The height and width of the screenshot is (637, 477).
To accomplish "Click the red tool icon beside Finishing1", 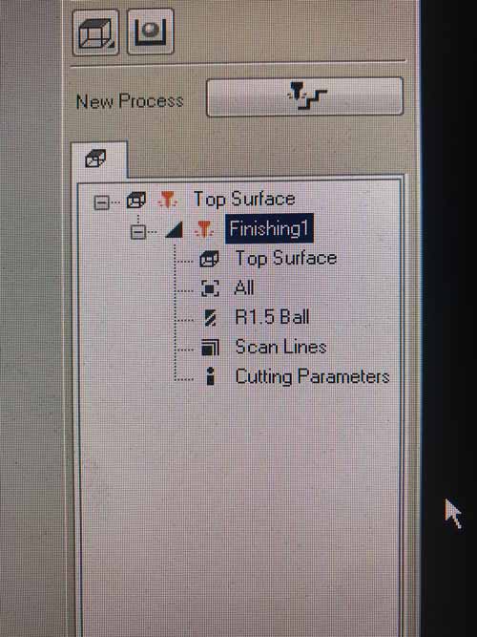I will [x=204, y=229].
